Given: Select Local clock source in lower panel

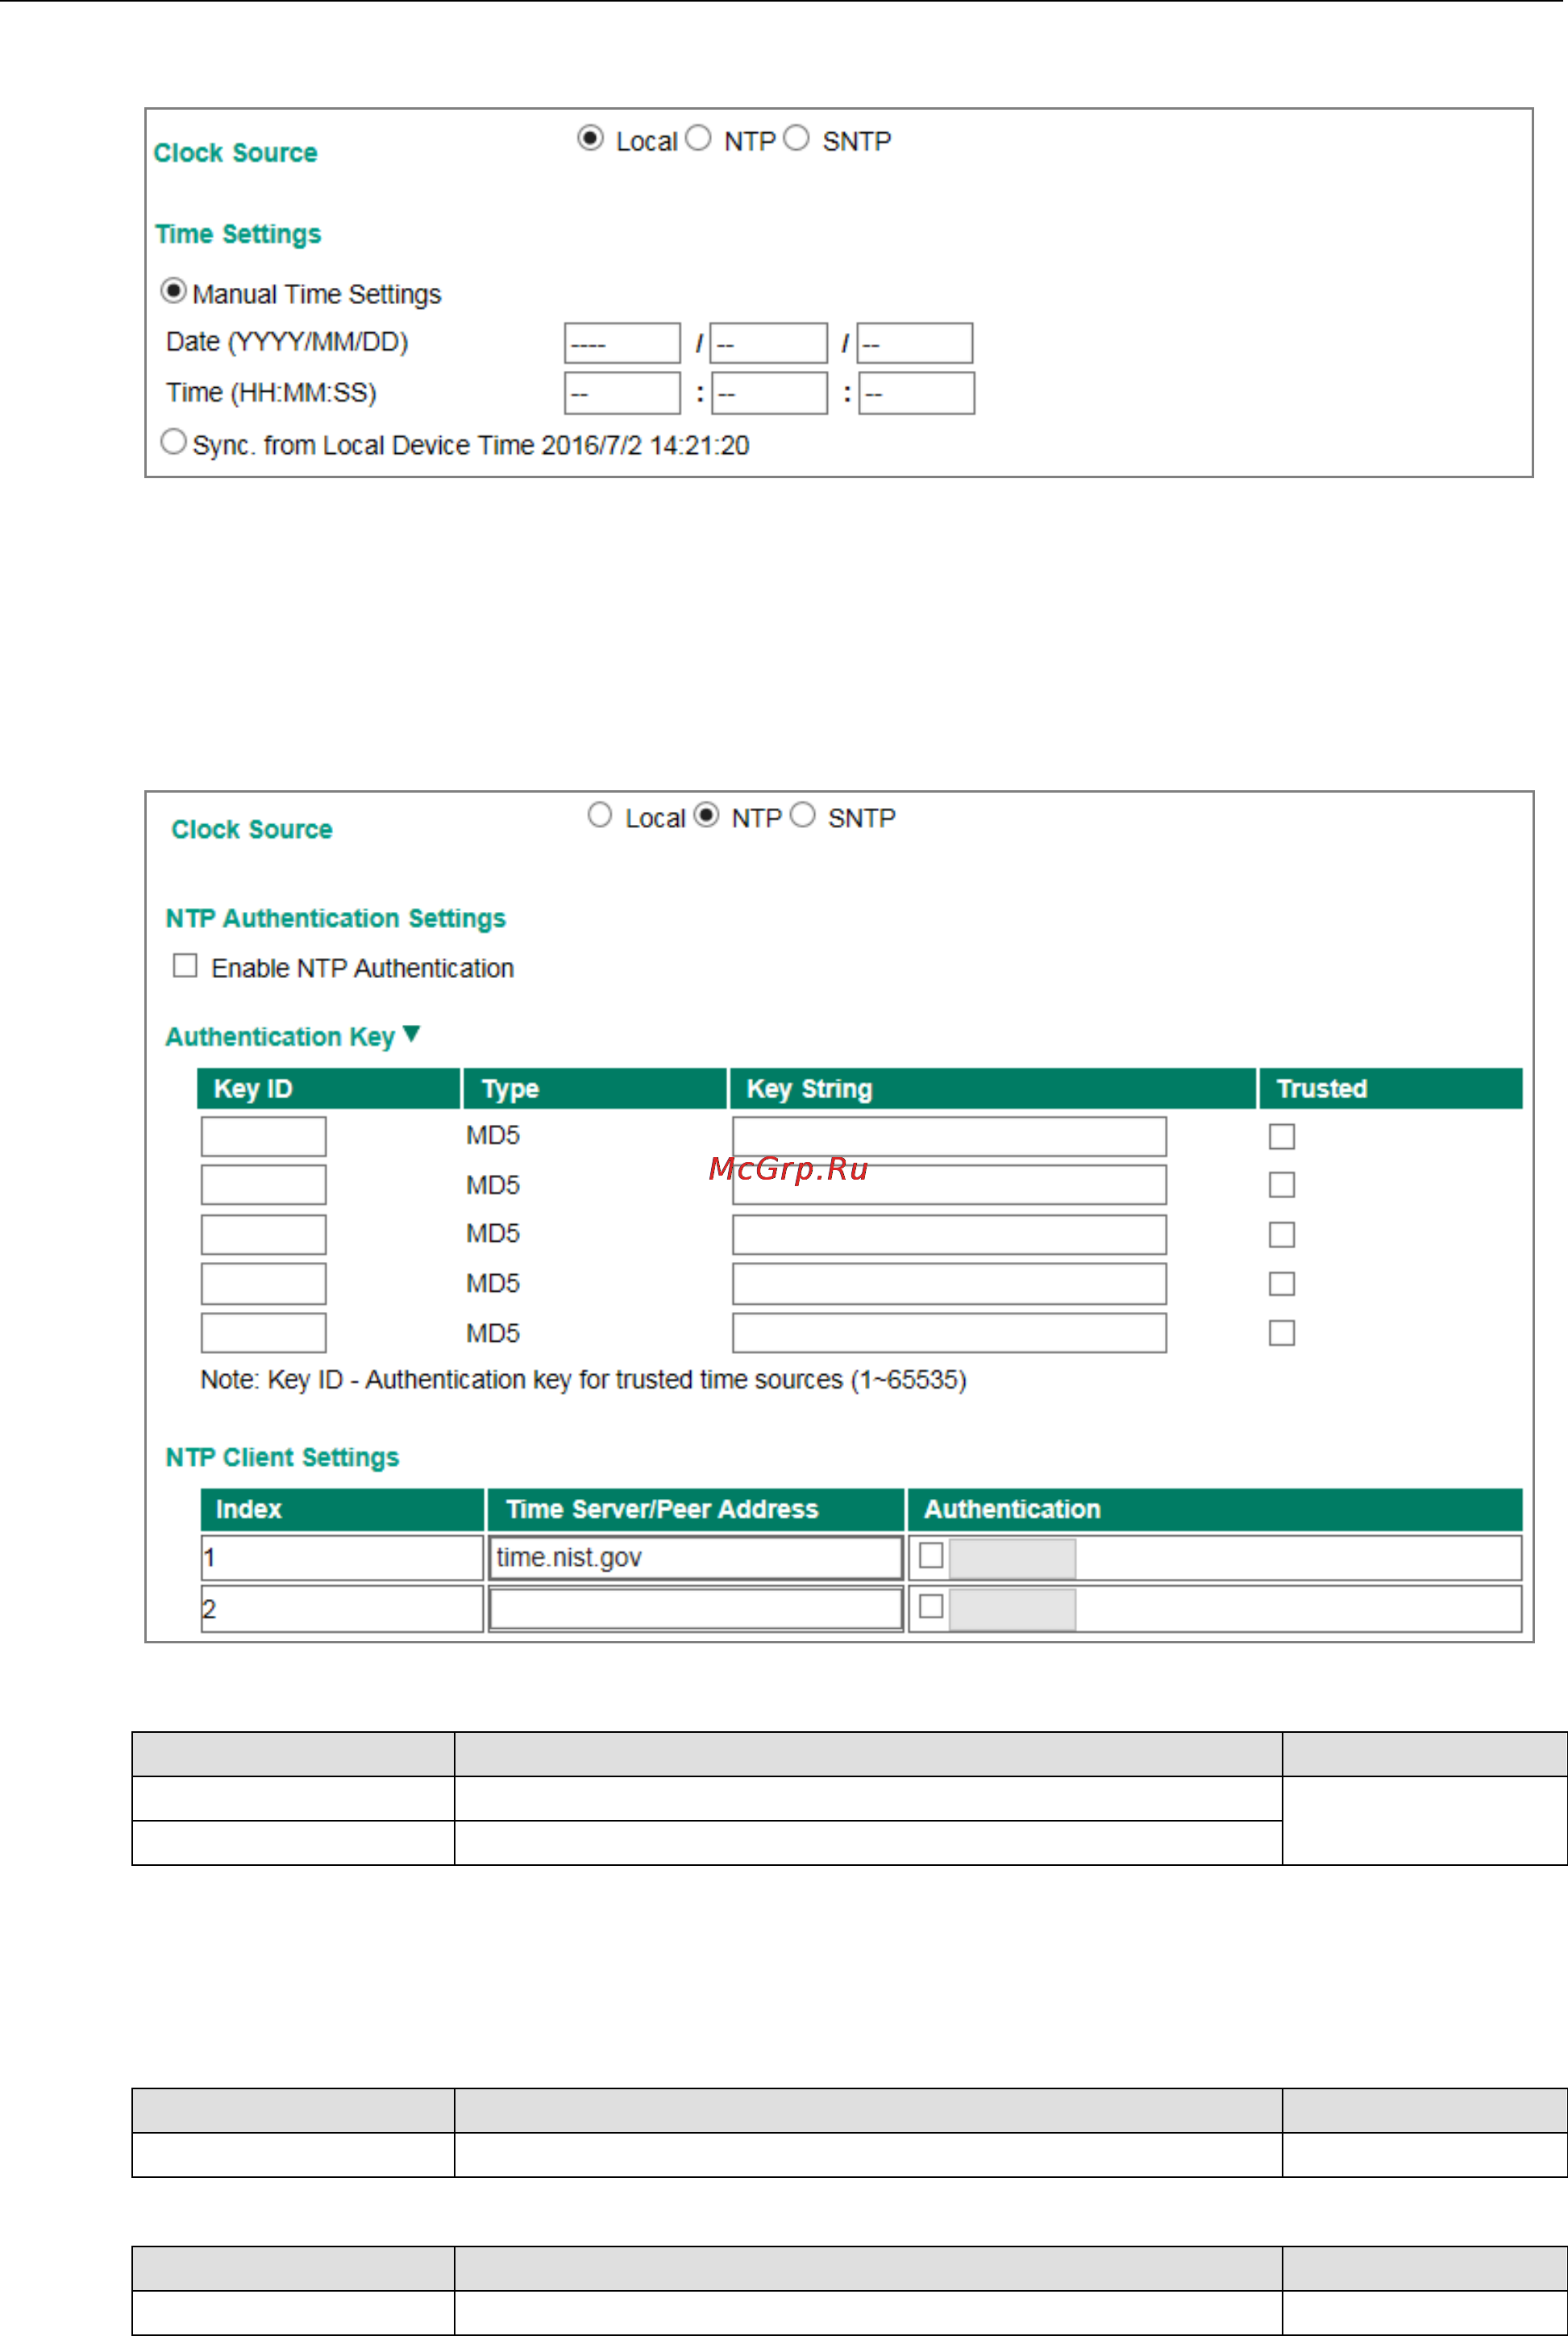Looking at the screenshot, I should tap(600, 815).
